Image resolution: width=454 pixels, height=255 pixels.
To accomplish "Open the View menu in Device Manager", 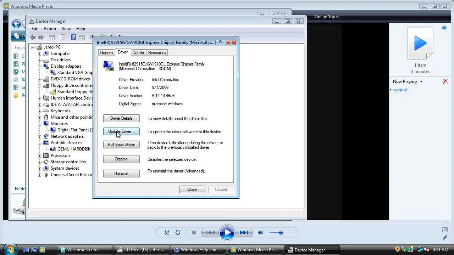I will point(66,29).
